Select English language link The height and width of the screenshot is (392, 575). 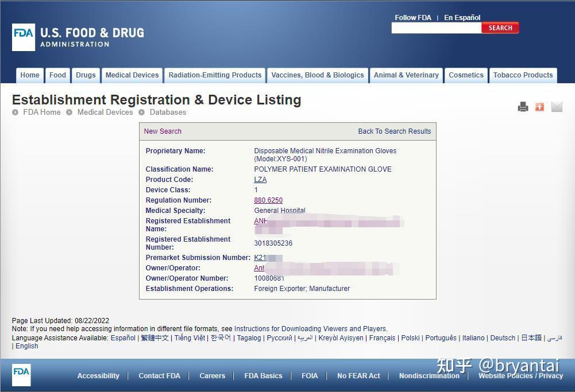tap(27, 346)
